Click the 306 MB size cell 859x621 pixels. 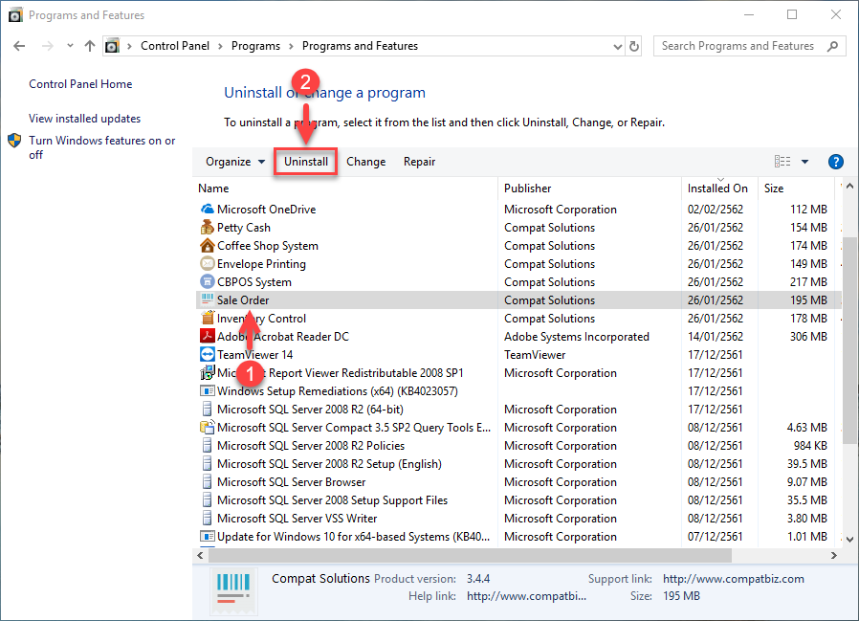pyautogui.click(x=808, y=337)
